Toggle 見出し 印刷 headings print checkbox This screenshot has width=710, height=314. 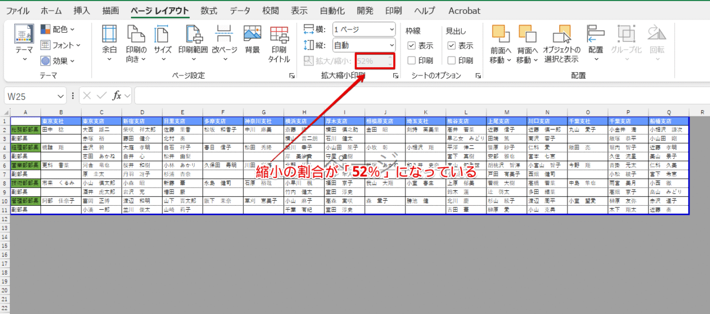[x=452, y=60]
